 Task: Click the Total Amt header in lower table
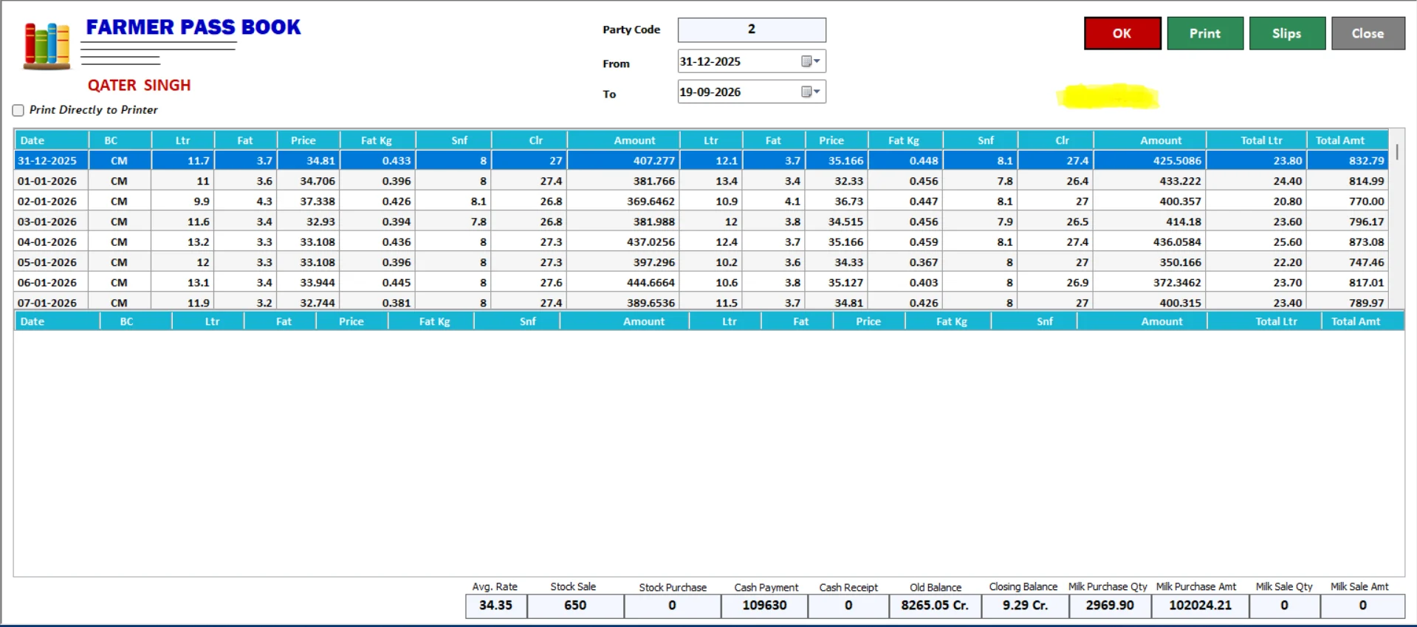[x=1362, y=321]
